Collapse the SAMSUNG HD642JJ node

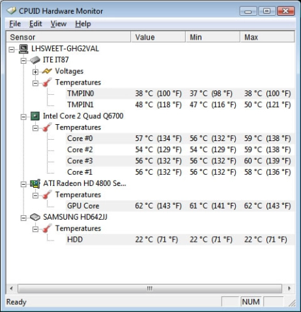(x=23, y=218)
